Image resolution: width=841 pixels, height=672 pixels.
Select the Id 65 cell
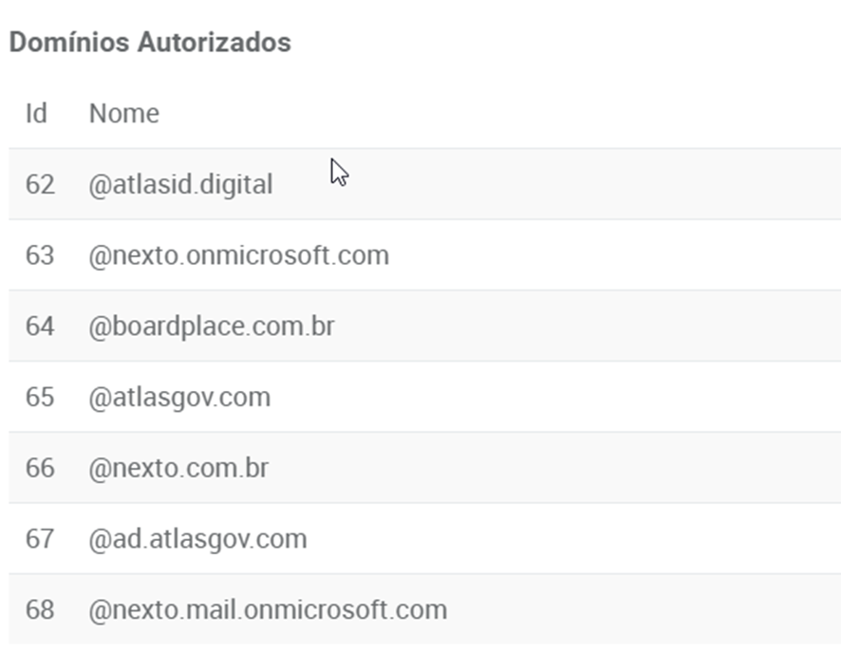point(40,397)
